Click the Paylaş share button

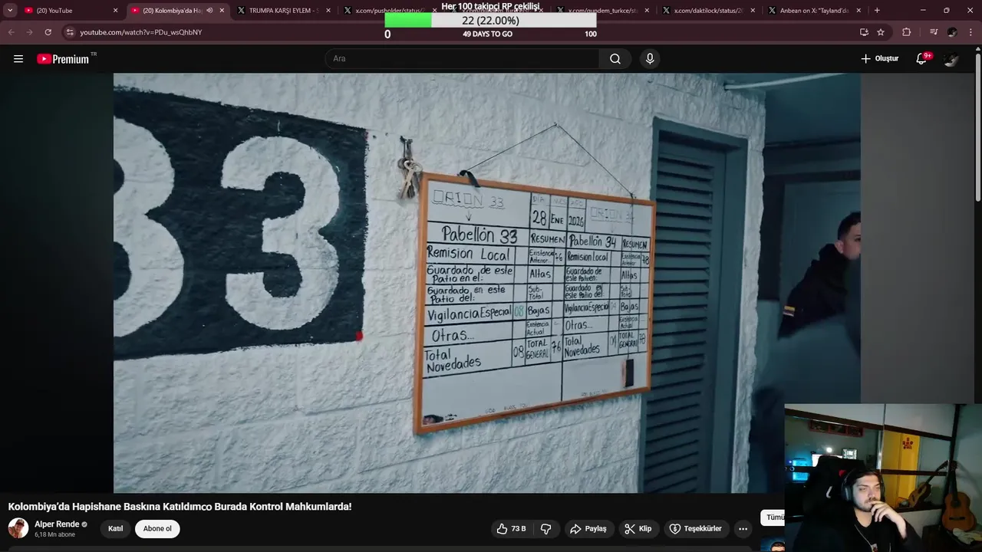click(x=588, y=529)
